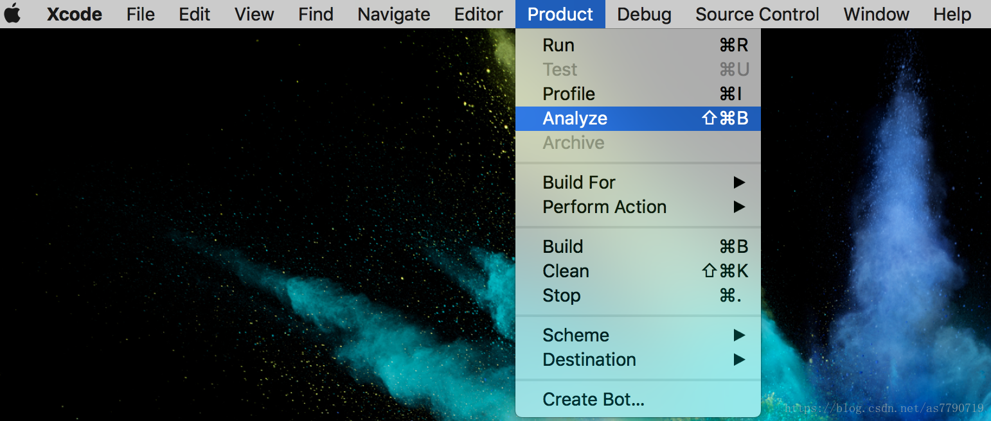This screenshot has width=991, height=421.
Task: Open the View menu
Action: pyautogui.click(x=254, y=14)
